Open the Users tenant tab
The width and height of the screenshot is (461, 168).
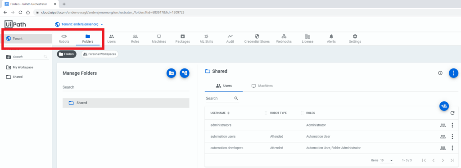(x=112, y=39)
